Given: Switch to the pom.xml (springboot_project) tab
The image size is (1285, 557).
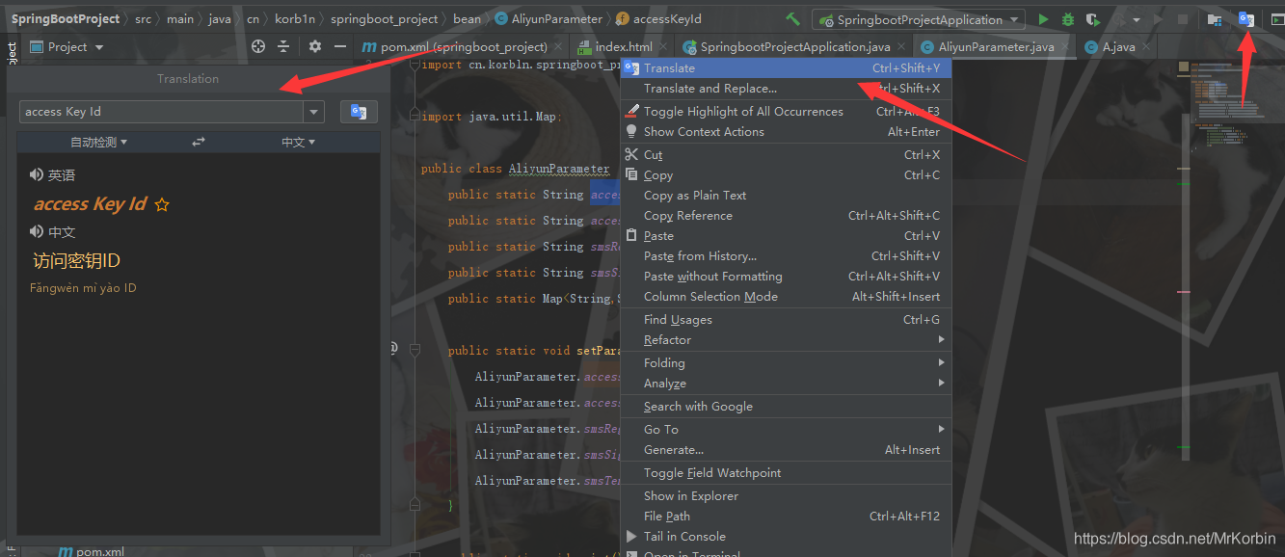Looking at the screenshot, I should (x=463, y=46).
